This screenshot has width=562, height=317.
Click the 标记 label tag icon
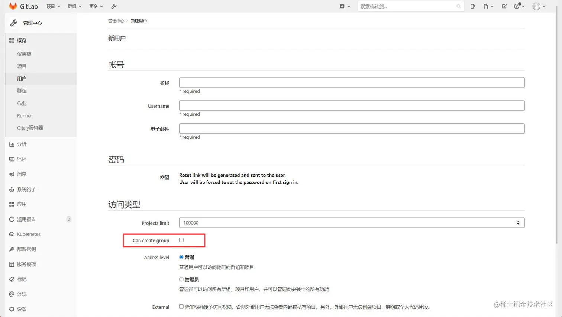tap(12, 279)
